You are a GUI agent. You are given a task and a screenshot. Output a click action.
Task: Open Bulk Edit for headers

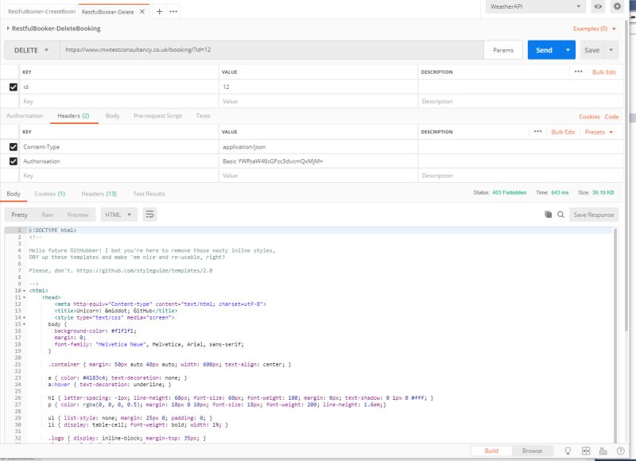point(563,132)
